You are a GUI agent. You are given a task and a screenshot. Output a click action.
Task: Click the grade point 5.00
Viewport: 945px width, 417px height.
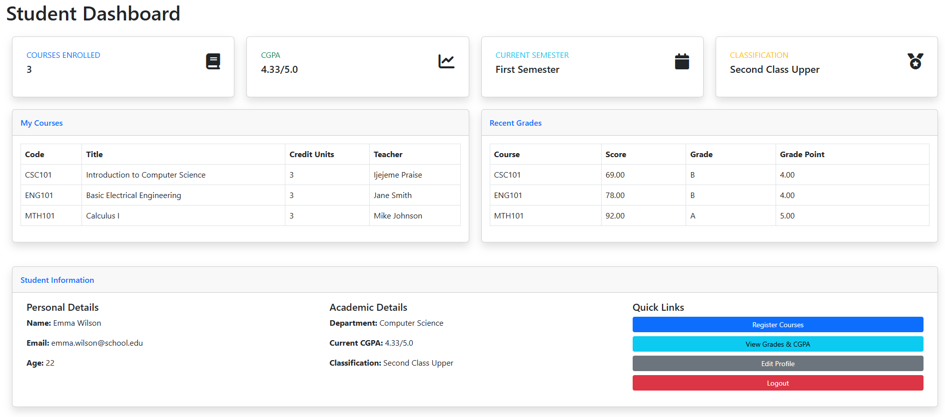[787, 215]
